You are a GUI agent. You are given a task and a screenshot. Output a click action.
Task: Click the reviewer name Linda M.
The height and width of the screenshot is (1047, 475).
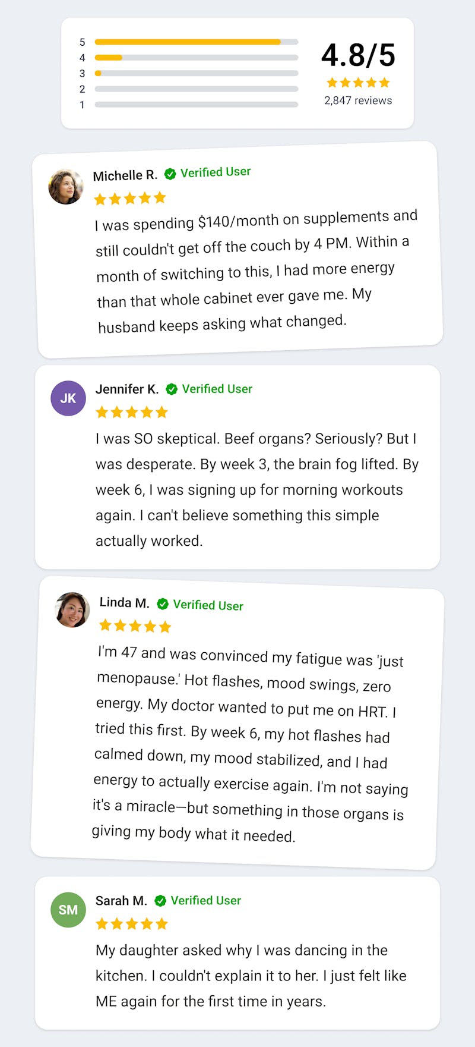click(x=124, y=602)
